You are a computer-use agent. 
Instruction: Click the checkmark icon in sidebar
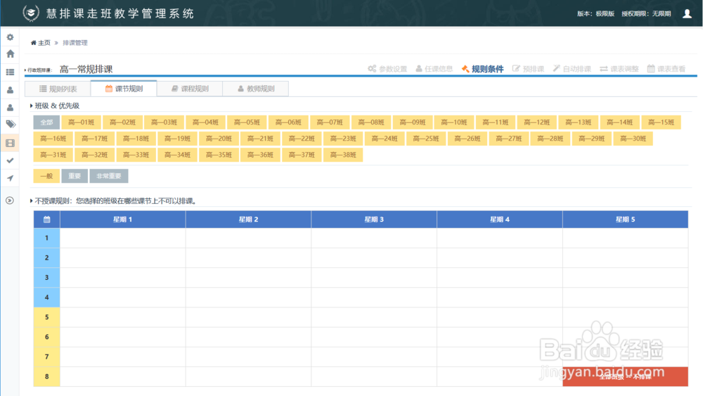[x=10, y=160]
